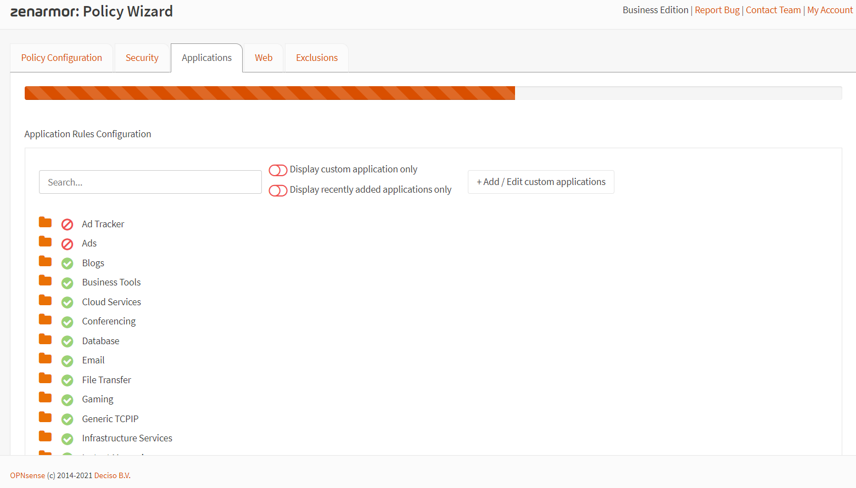Click the block icon beside Ads category

tap(67, 243)
